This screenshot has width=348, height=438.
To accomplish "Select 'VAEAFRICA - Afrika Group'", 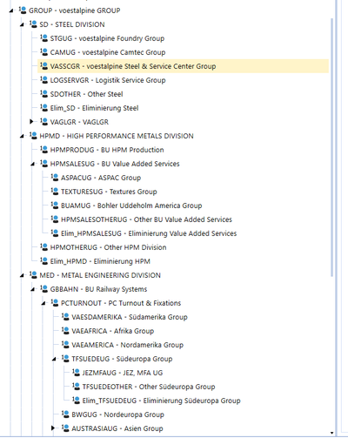I will click(113, 331).
